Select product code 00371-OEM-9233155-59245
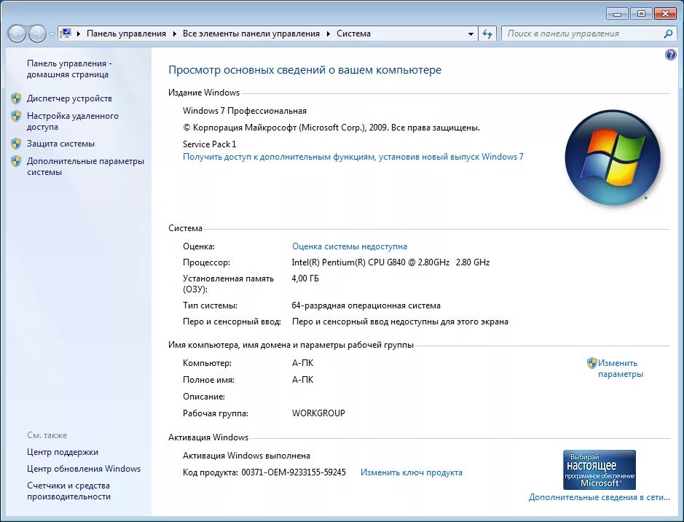Screen dimensions: 684x522 pyautogui.click(x=294, y=472)
